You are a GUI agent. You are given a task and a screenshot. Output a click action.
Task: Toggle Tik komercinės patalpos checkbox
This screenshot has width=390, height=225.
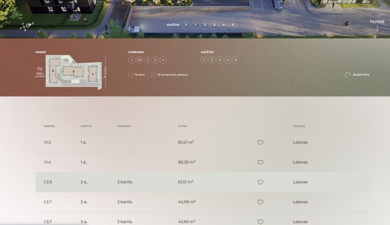coord(153,75)
